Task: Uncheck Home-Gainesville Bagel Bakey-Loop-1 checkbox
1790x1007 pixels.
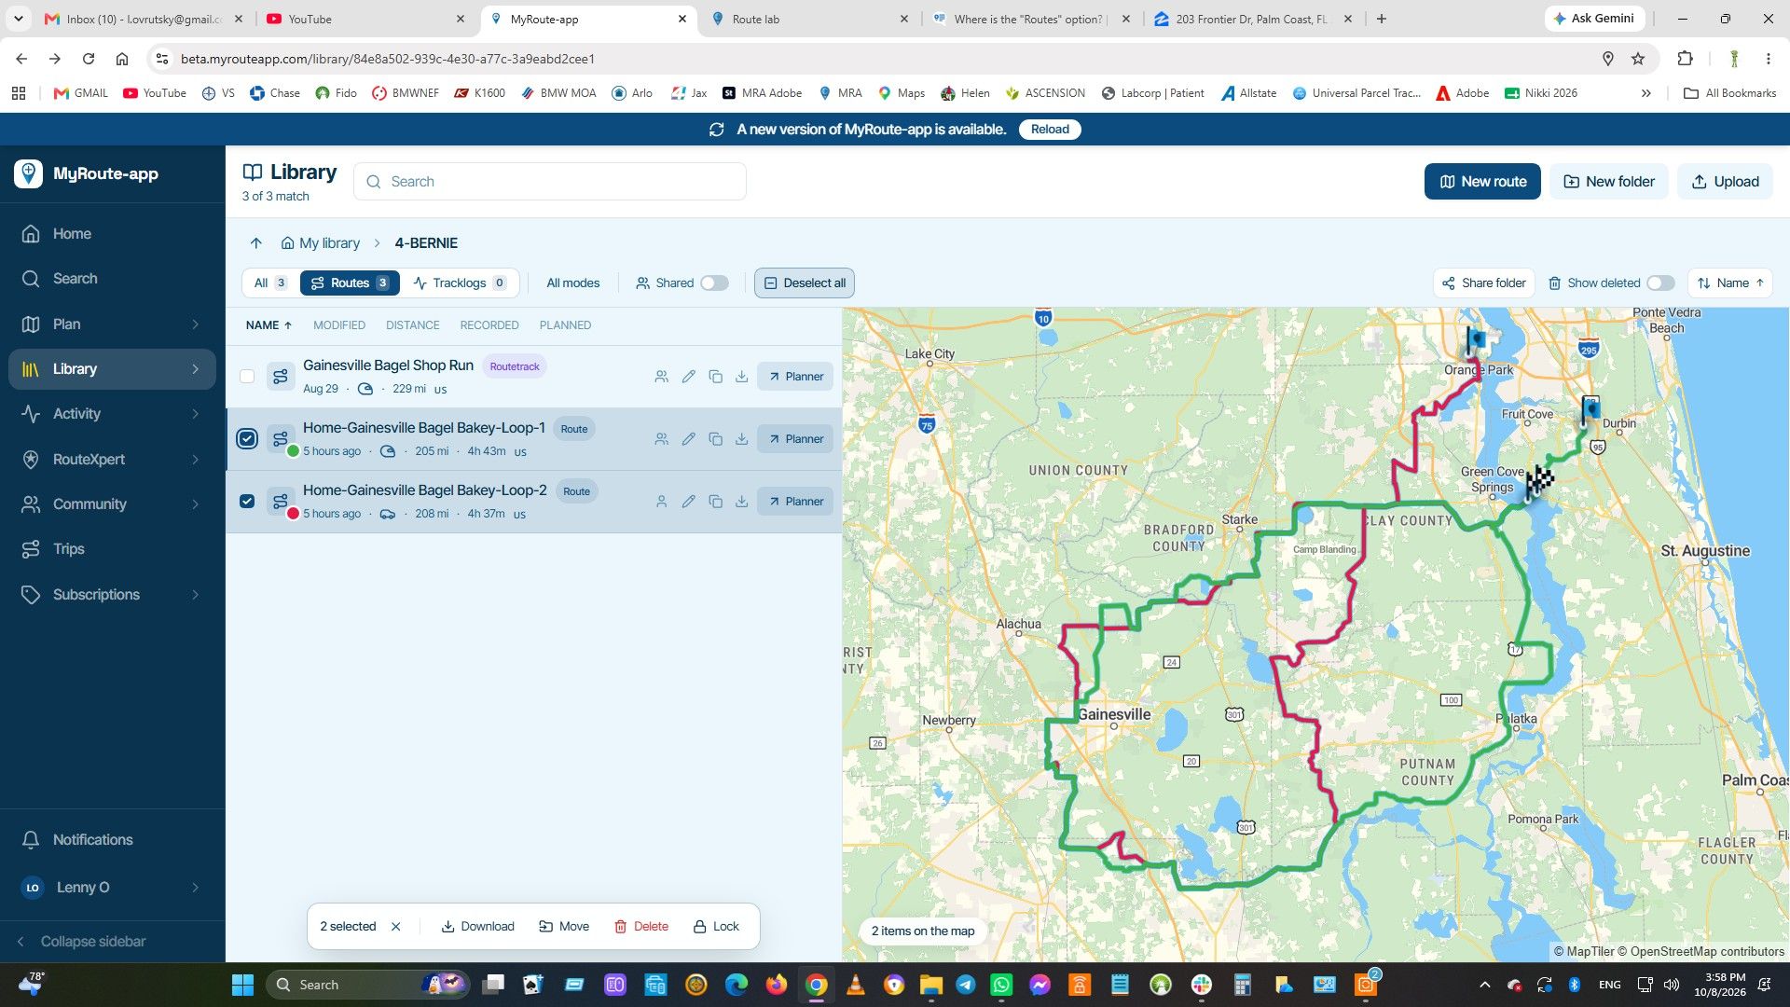Action: point(247,439)
